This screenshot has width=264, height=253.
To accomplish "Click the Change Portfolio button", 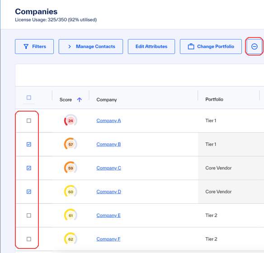I will click(x=211, y=47).
